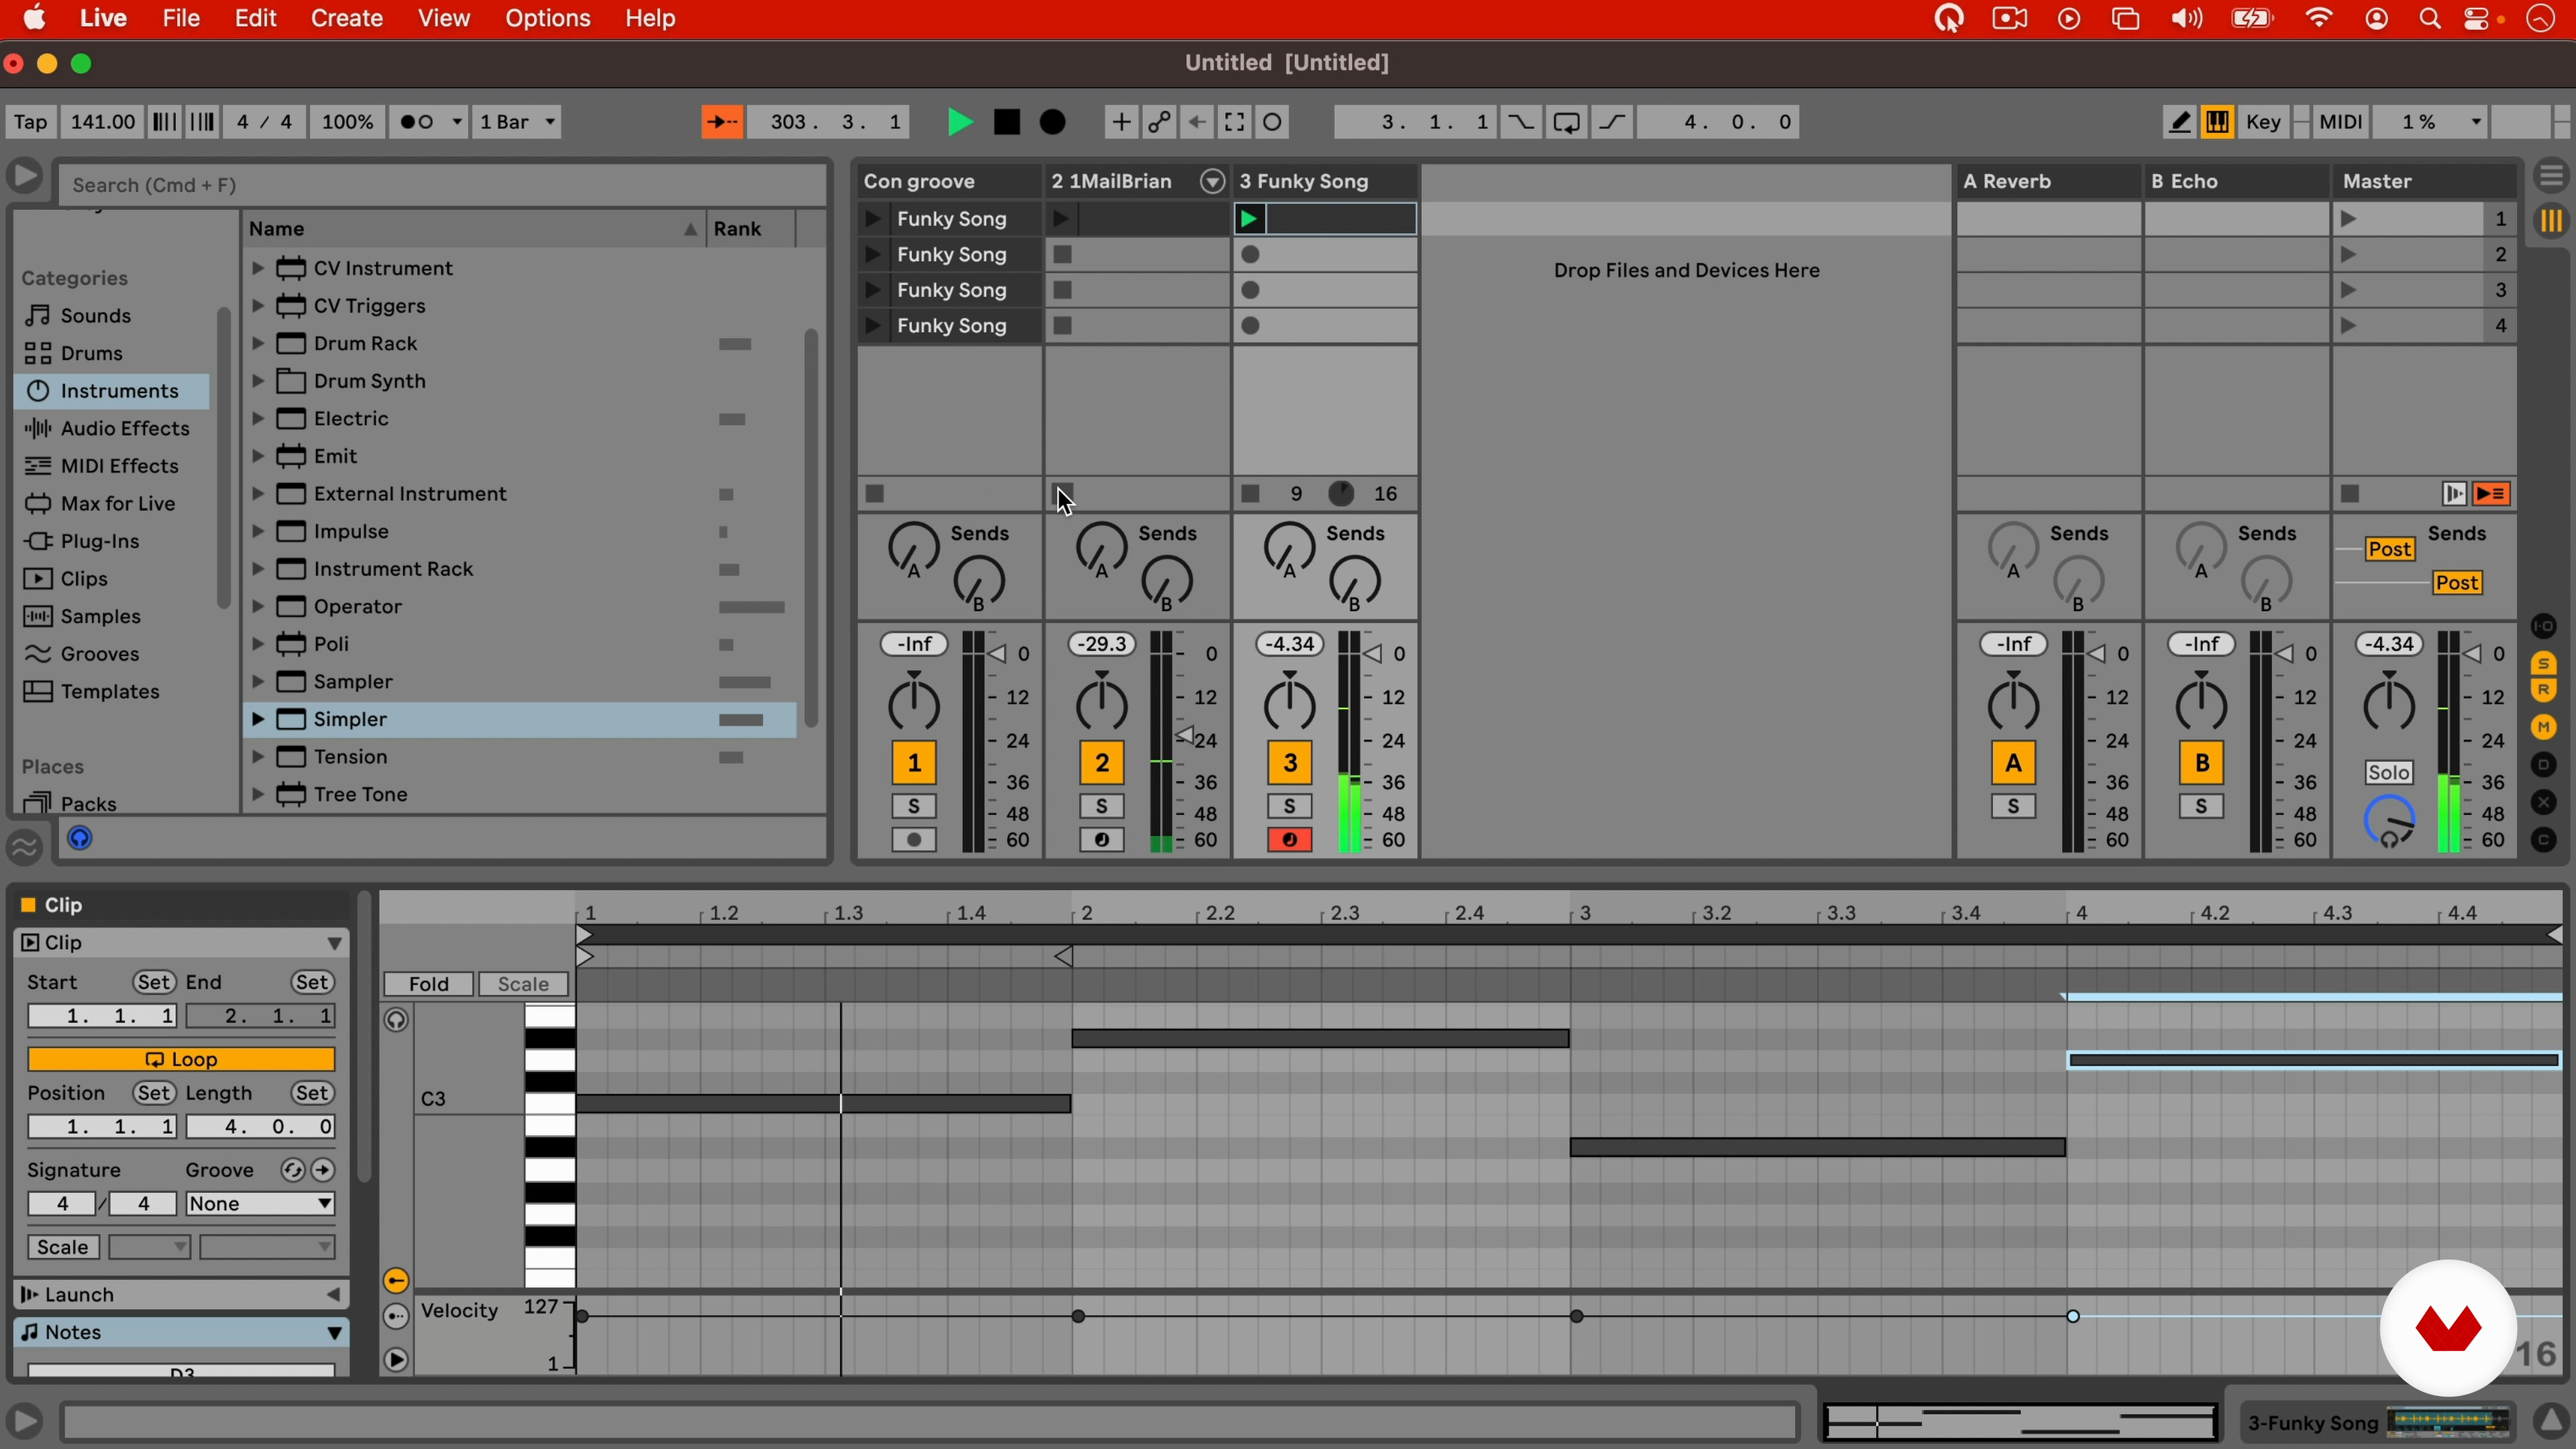Open the metronome settings dropdown arrow
The image size is (2576, 1449).
pyautogui.click(x=457, y=122)
